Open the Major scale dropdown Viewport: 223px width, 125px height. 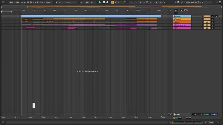(x=71, y=2)
